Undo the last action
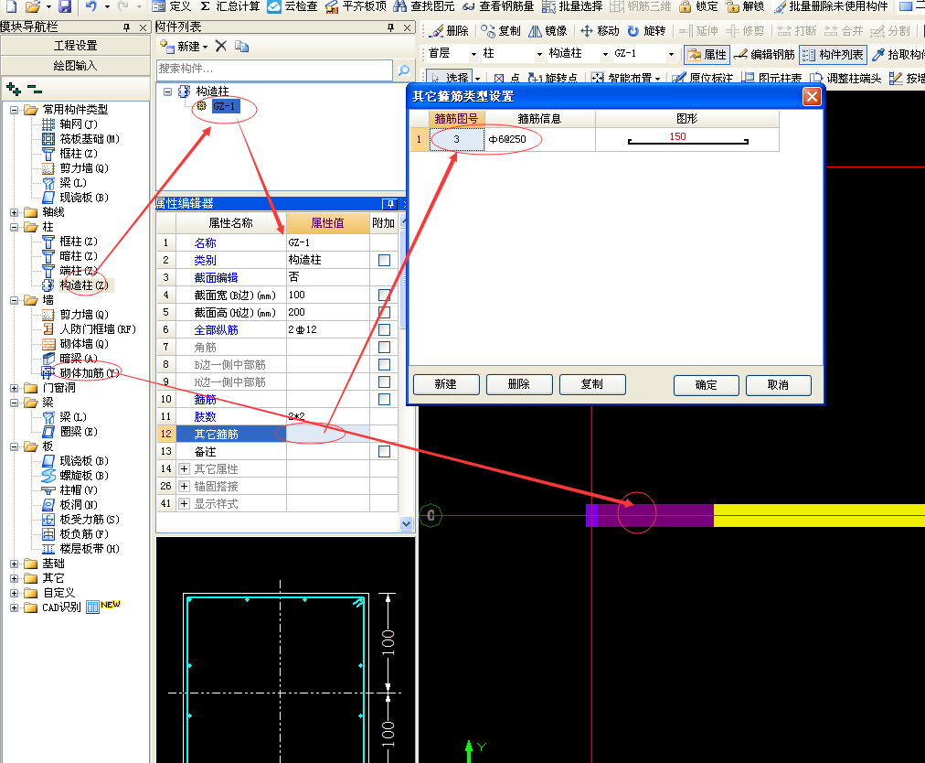Viewport: 925px width, 763px height. pos(90,6)
